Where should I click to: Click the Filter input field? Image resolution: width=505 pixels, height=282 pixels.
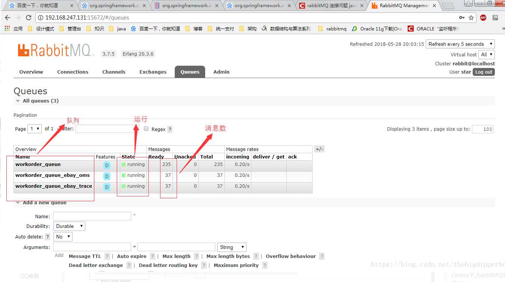(107, 129)
